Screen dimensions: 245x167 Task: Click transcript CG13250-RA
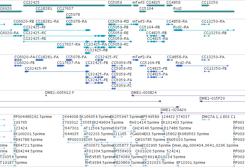(x=213, y=22)
